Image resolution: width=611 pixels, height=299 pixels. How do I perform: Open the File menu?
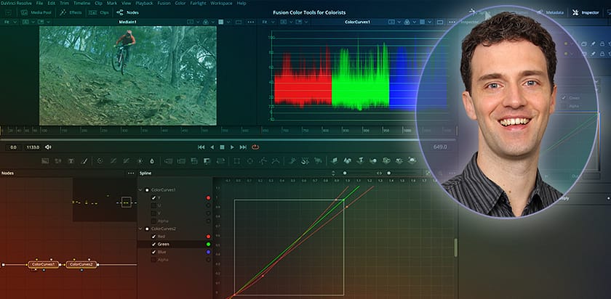pyautogui.click(x=39, y=3)
